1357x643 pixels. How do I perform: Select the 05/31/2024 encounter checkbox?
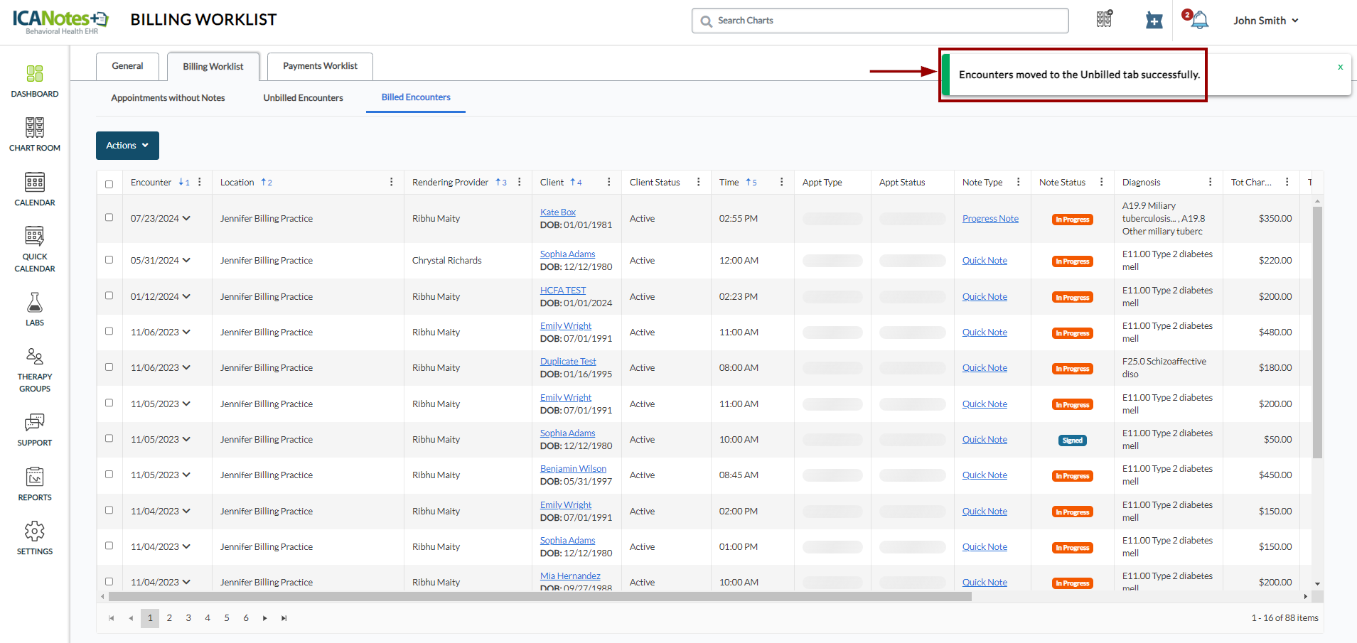click(x=109, y=260)
